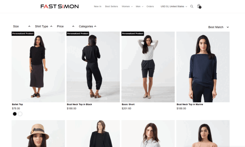Open the Women navigation dropdown

127,6
